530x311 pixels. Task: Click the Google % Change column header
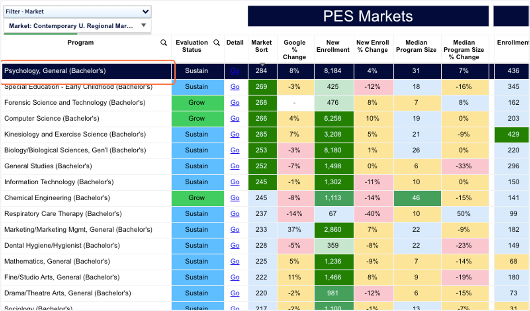click(295, 49)
